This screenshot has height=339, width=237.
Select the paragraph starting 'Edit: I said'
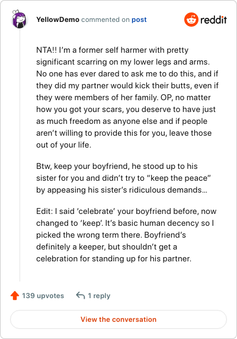(x=126, y=235)
